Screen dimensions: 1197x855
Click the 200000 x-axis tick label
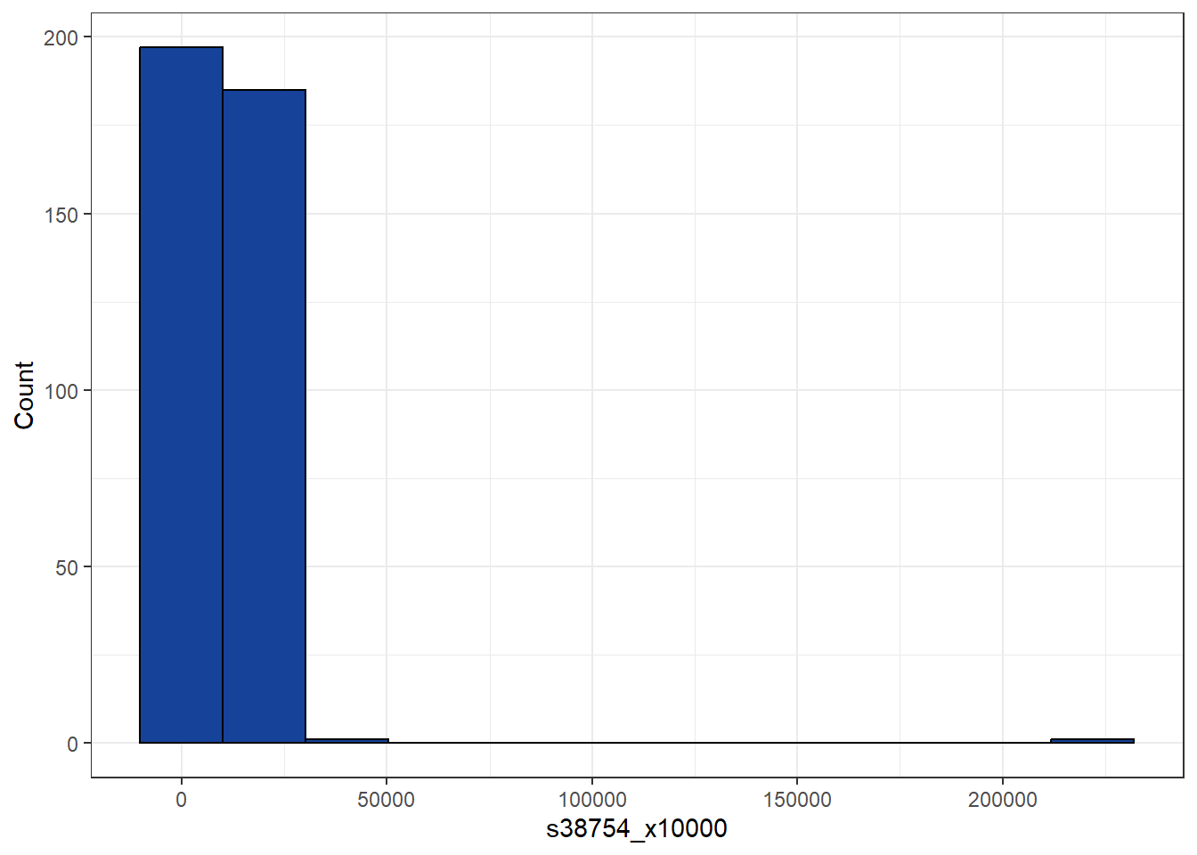[x=1003, y=800]
